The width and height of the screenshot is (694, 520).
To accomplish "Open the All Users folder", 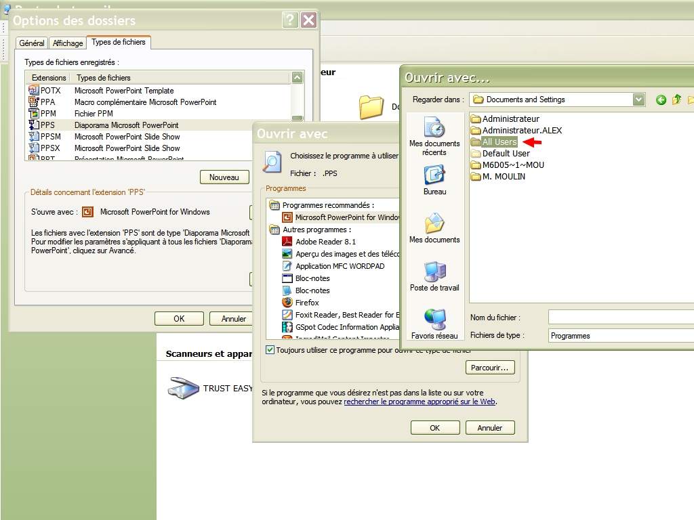I will pyautogui.click(x=499, y=142).
